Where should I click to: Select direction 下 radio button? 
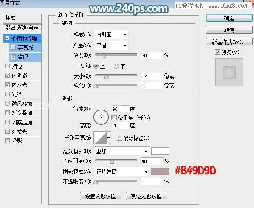click(116, 66)
